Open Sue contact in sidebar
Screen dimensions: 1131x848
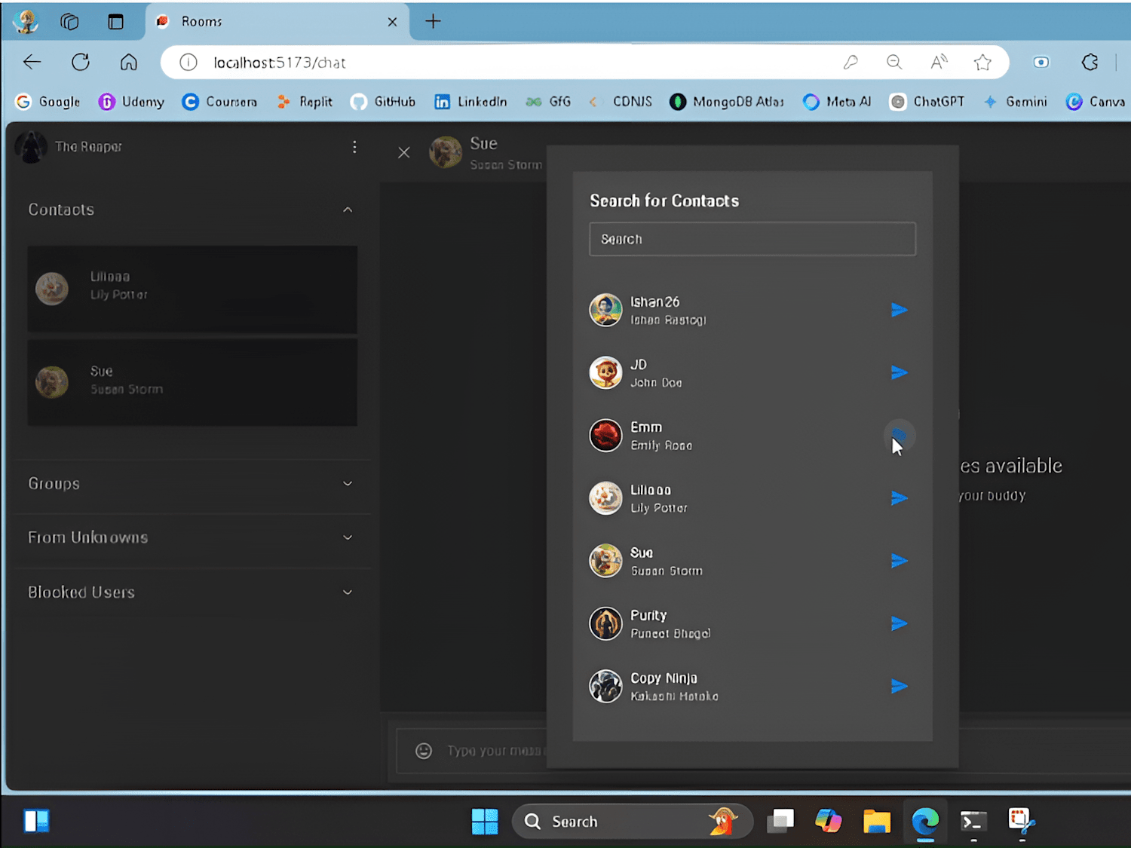pos(192,382)
